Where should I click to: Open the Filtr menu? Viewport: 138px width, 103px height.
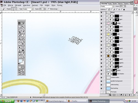coord(41,5)
